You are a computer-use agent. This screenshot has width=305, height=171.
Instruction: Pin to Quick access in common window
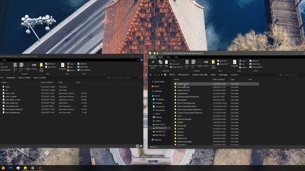[153, 64]
